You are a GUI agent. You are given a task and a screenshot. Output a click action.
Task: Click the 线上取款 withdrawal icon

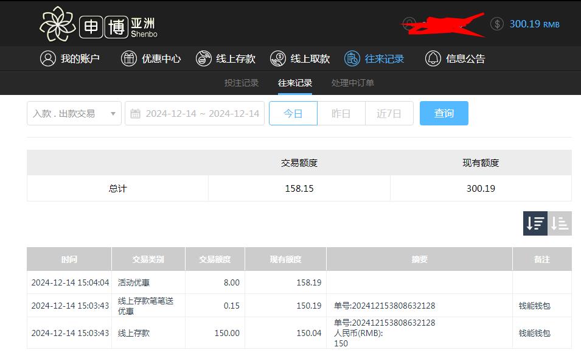tap(279, 58)
